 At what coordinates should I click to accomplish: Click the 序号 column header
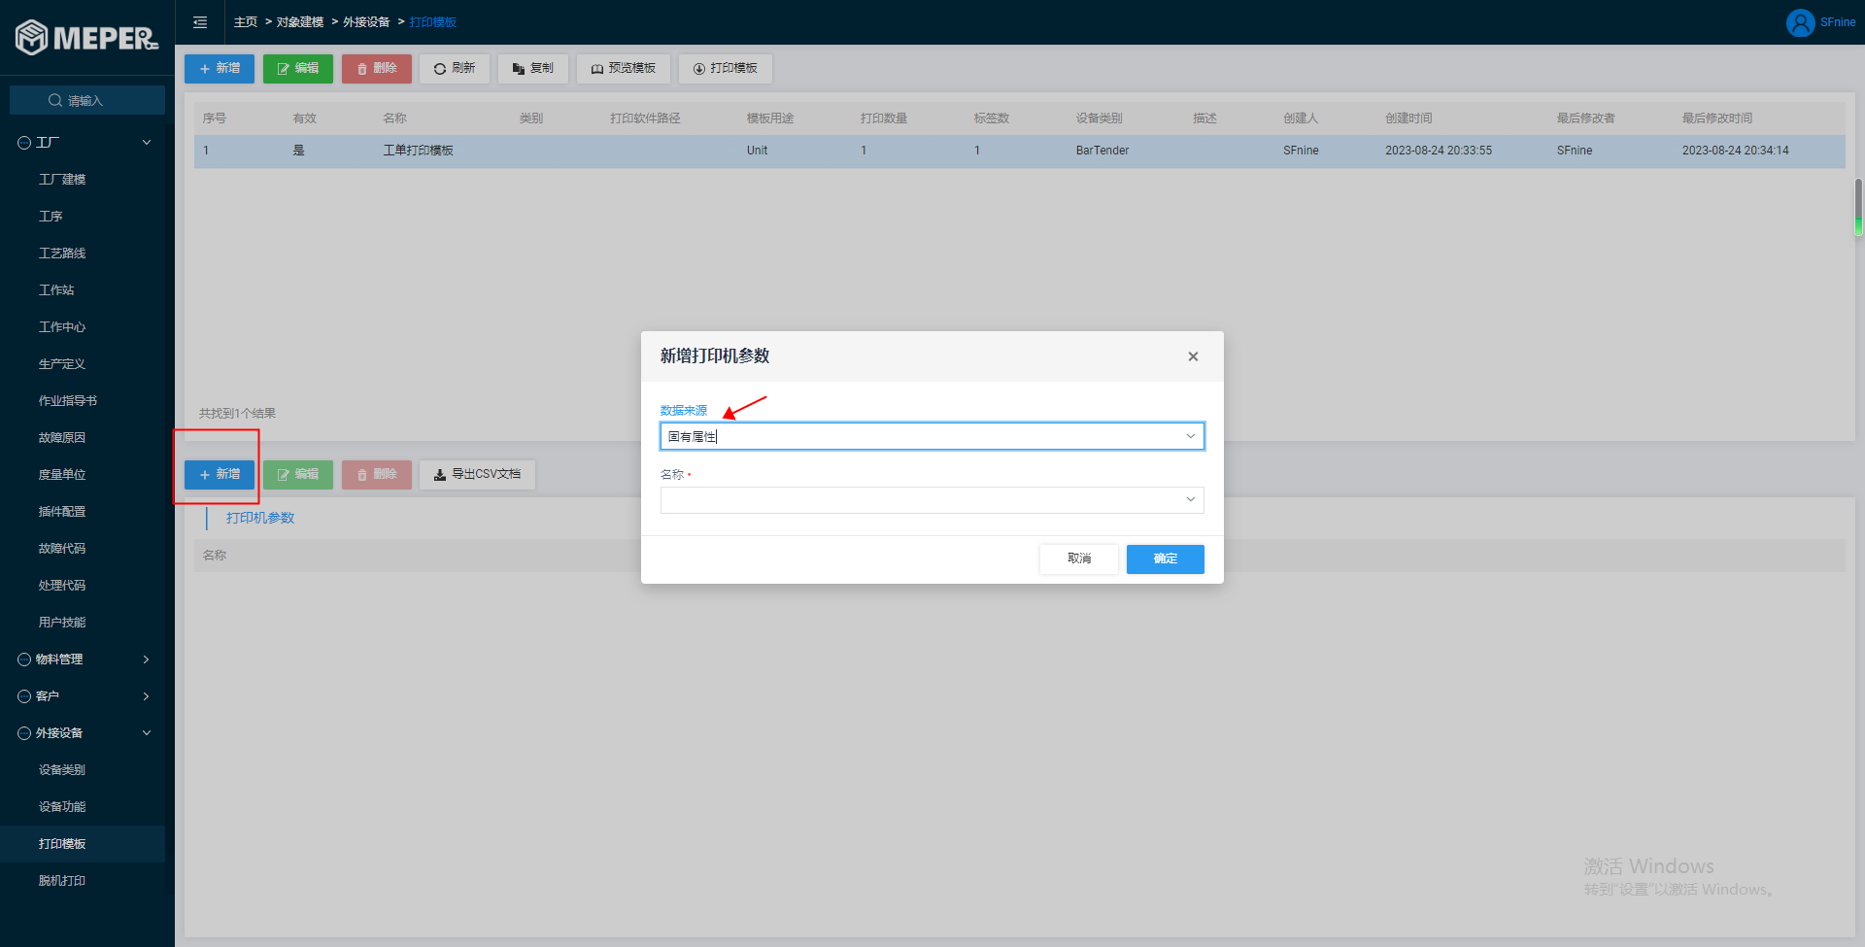[215, 118]
